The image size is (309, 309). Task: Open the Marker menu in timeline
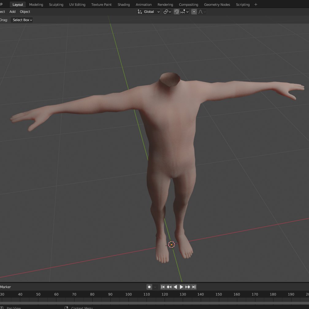pos(6,287)
